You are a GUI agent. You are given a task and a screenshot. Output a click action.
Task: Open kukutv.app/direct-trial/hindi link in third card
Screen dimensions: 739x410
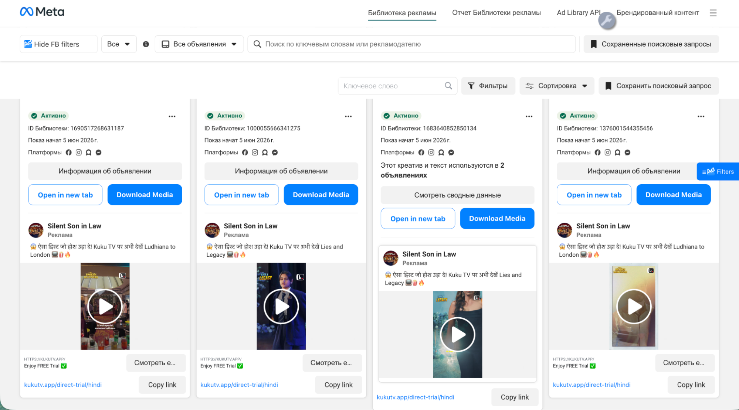(x=415, y=397)
